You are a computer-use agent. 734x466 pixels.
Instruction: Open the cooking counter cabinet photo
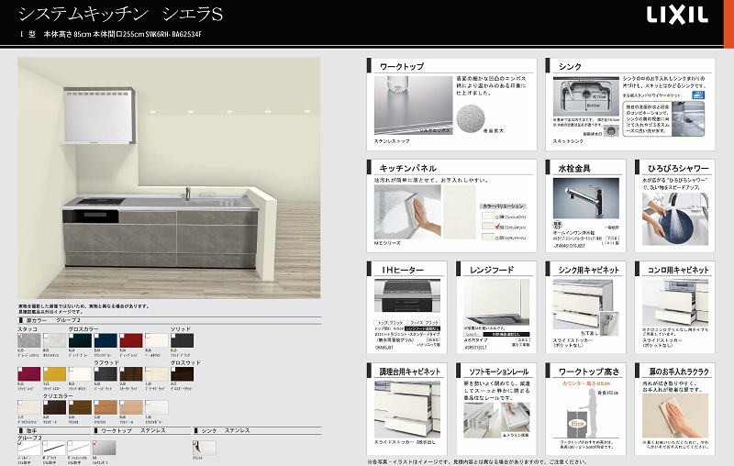point(406,409)
